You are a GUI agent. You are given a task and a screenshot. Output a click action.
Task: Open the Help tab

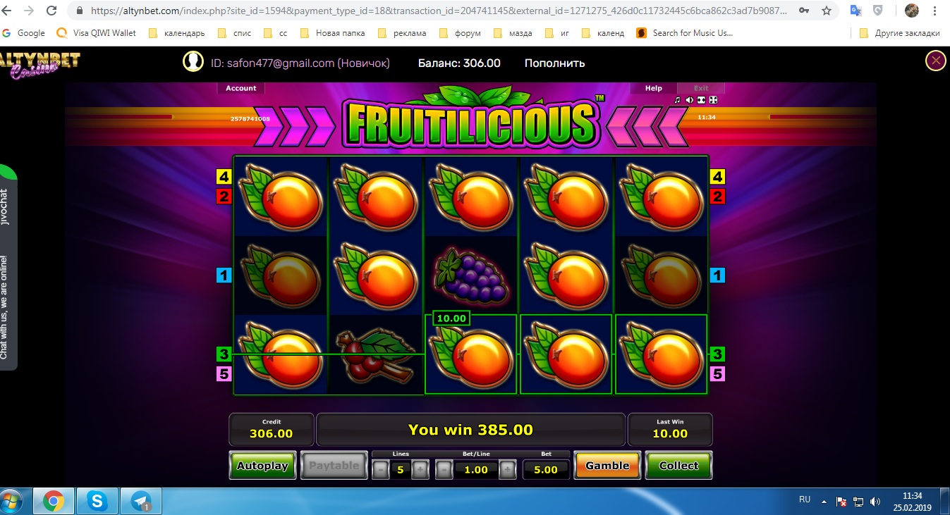(654, 88)
